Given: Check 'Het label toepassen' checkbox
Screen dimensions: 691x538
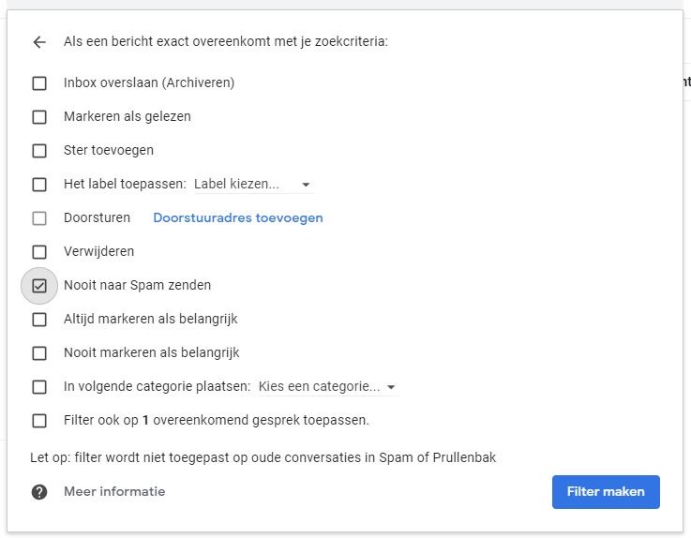Looking at the screenshot, I should pyautogui.click(x=39, y=185).
